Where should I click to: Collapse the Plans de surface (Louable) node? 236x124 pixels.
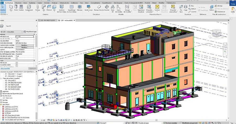(1, 79)
